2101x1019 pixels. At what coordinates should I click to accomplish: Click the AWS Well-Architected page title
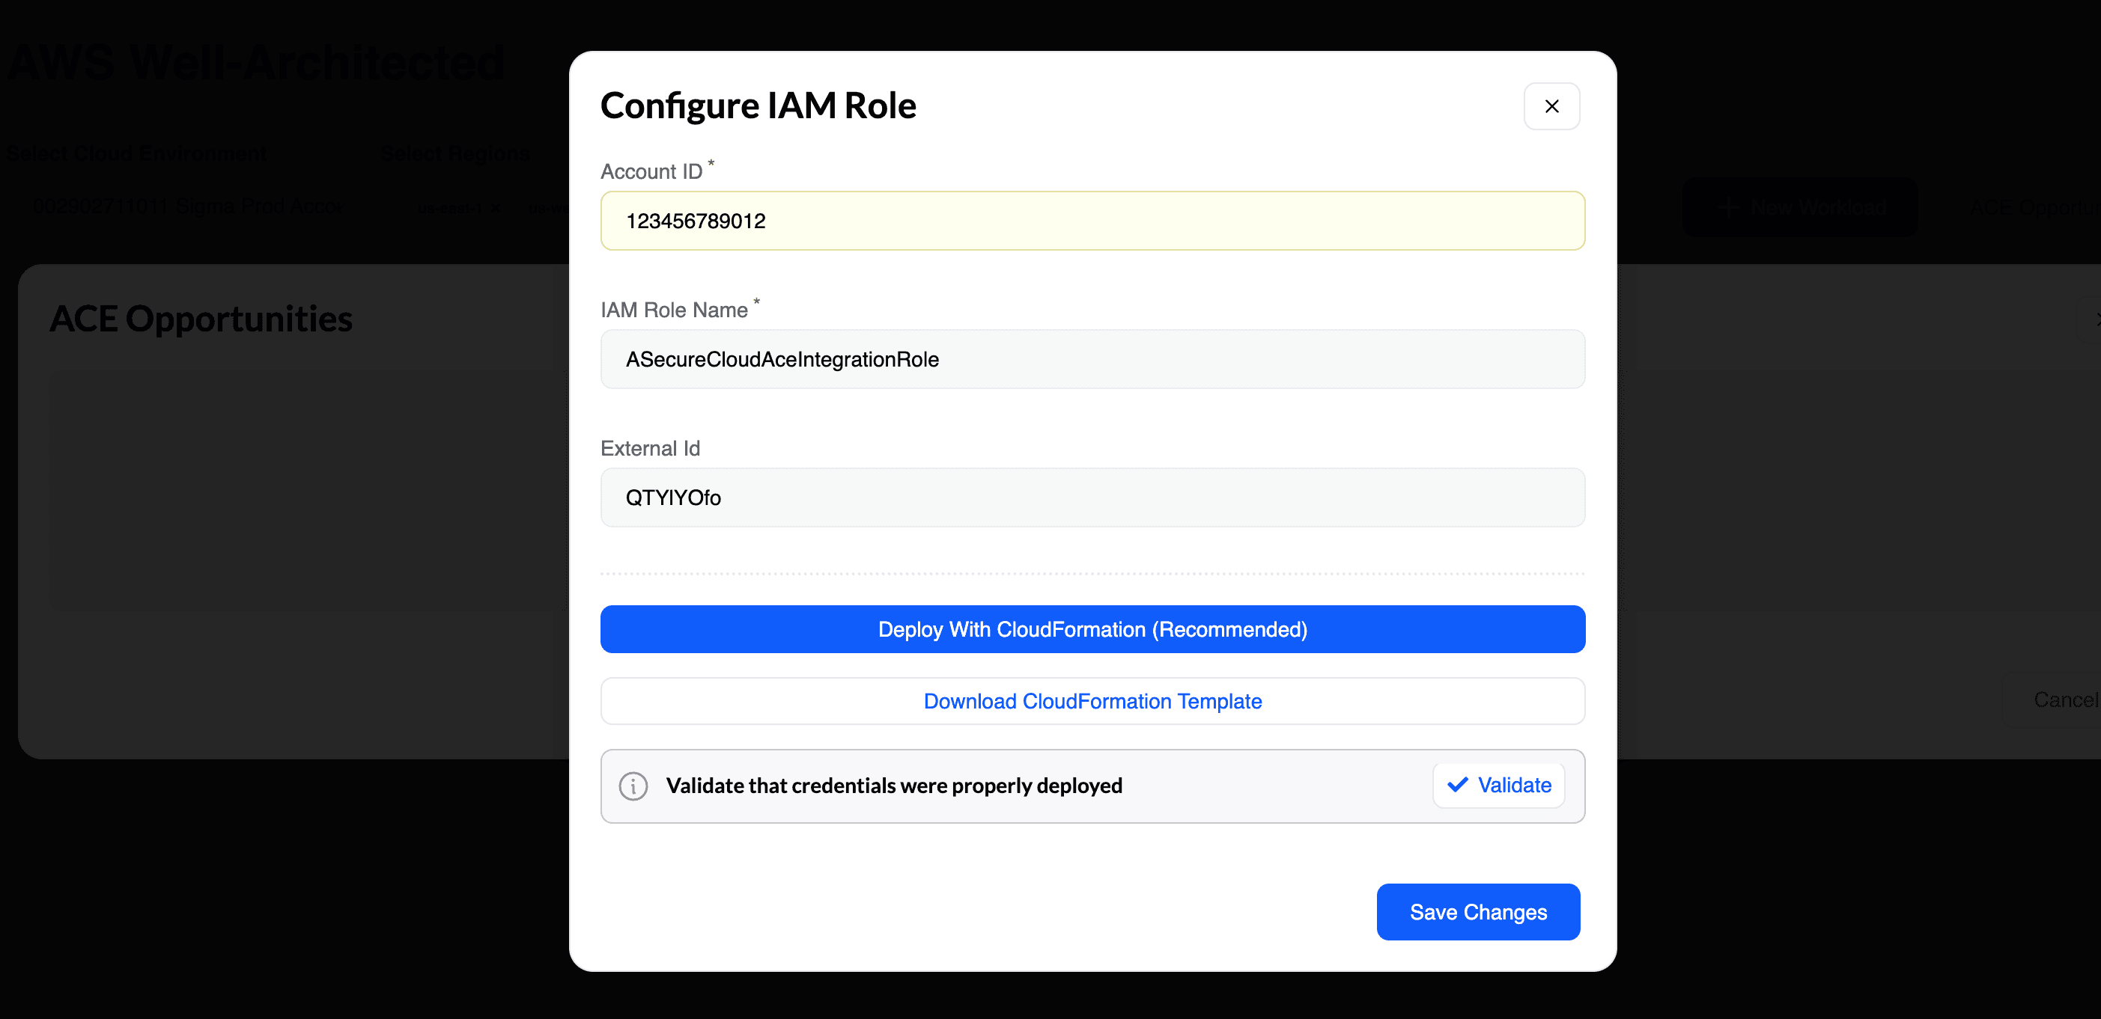(256, 63)
